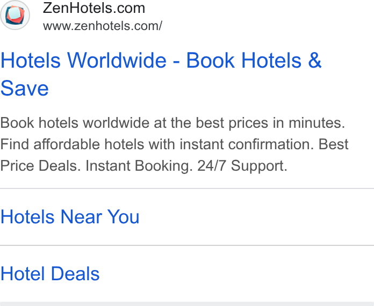
Task: Click empty row space right of 'Hotel Deals'
Action: (x=237, y=274)
